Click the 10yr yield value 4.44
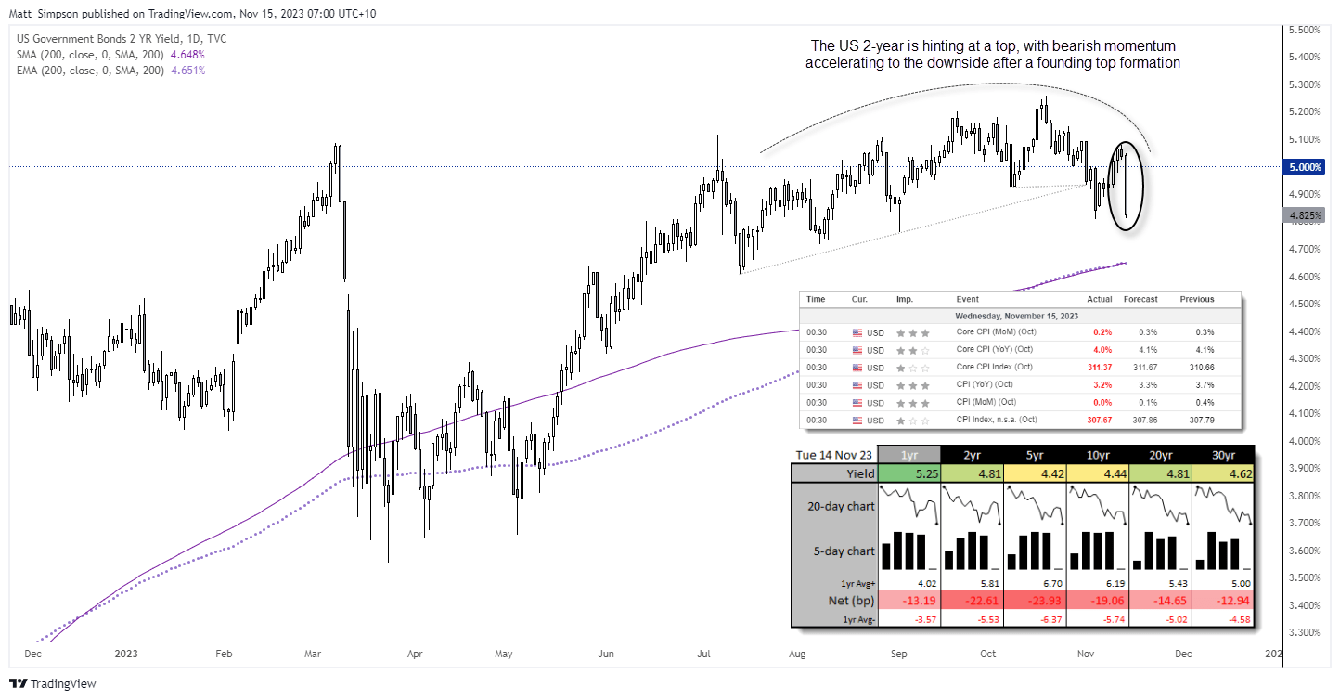The width and height of the screenshot is (1340, 700). [1097, 473]
